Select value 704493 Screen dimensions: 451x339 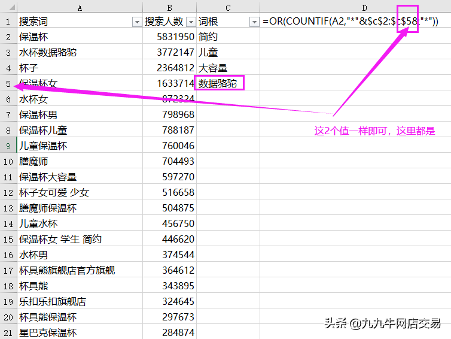pyautogui.click(x=169, y=161)
